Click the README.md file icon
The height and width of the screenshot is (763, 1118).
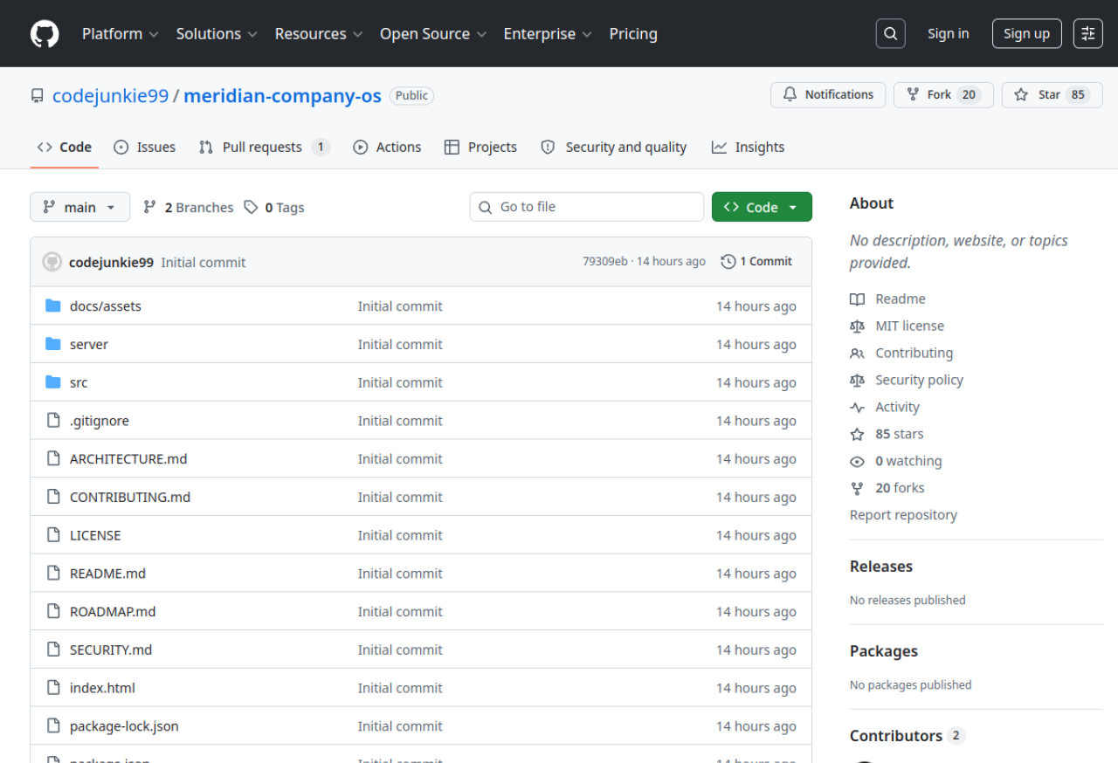(x=53, y=574)
